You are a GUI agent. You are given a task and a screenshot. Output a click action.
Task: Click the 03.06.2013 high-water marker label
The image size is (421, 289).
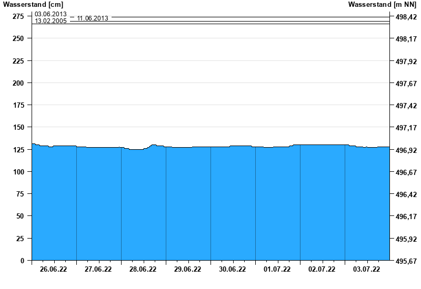tap(51, 14)
